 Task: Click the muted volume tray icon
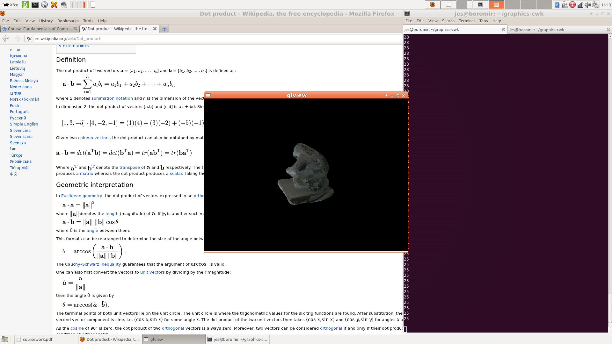[x=588, y=5]
